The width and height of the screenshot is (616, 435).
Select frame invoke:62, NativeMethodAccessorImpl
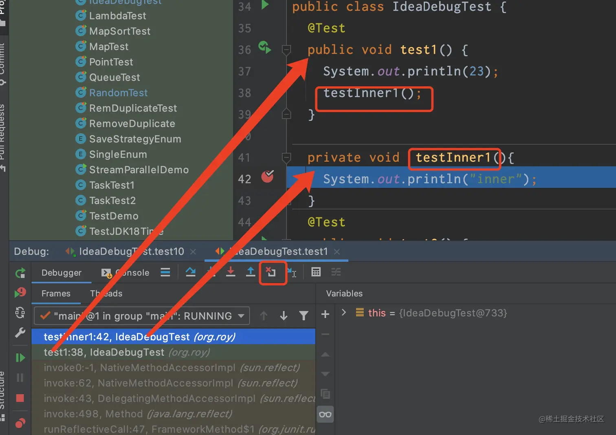(174, 383)
